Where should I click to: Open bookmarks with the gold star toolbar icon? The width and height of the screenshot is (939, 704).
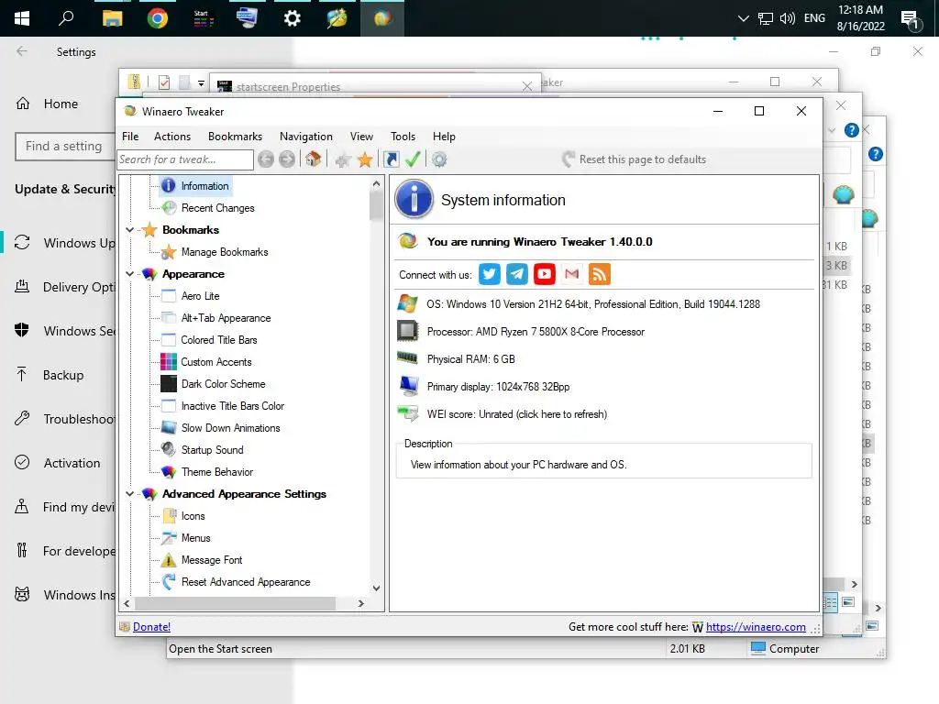pos(365,159)
